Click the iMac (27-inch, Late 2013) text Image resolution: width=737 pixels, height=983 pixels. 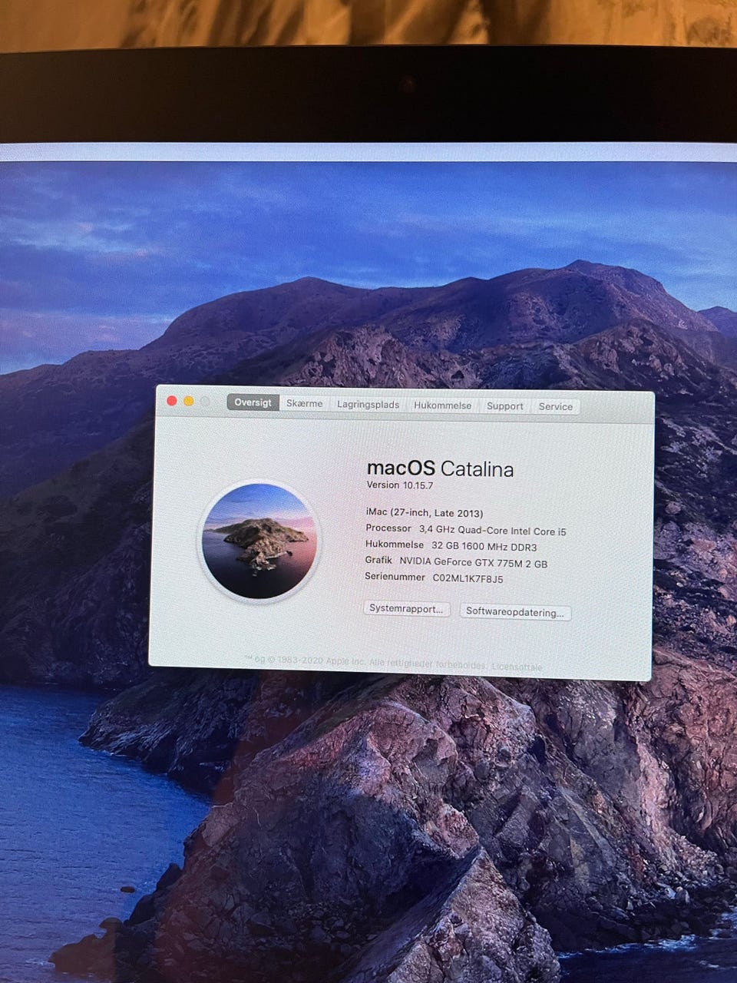click(425, 513)
